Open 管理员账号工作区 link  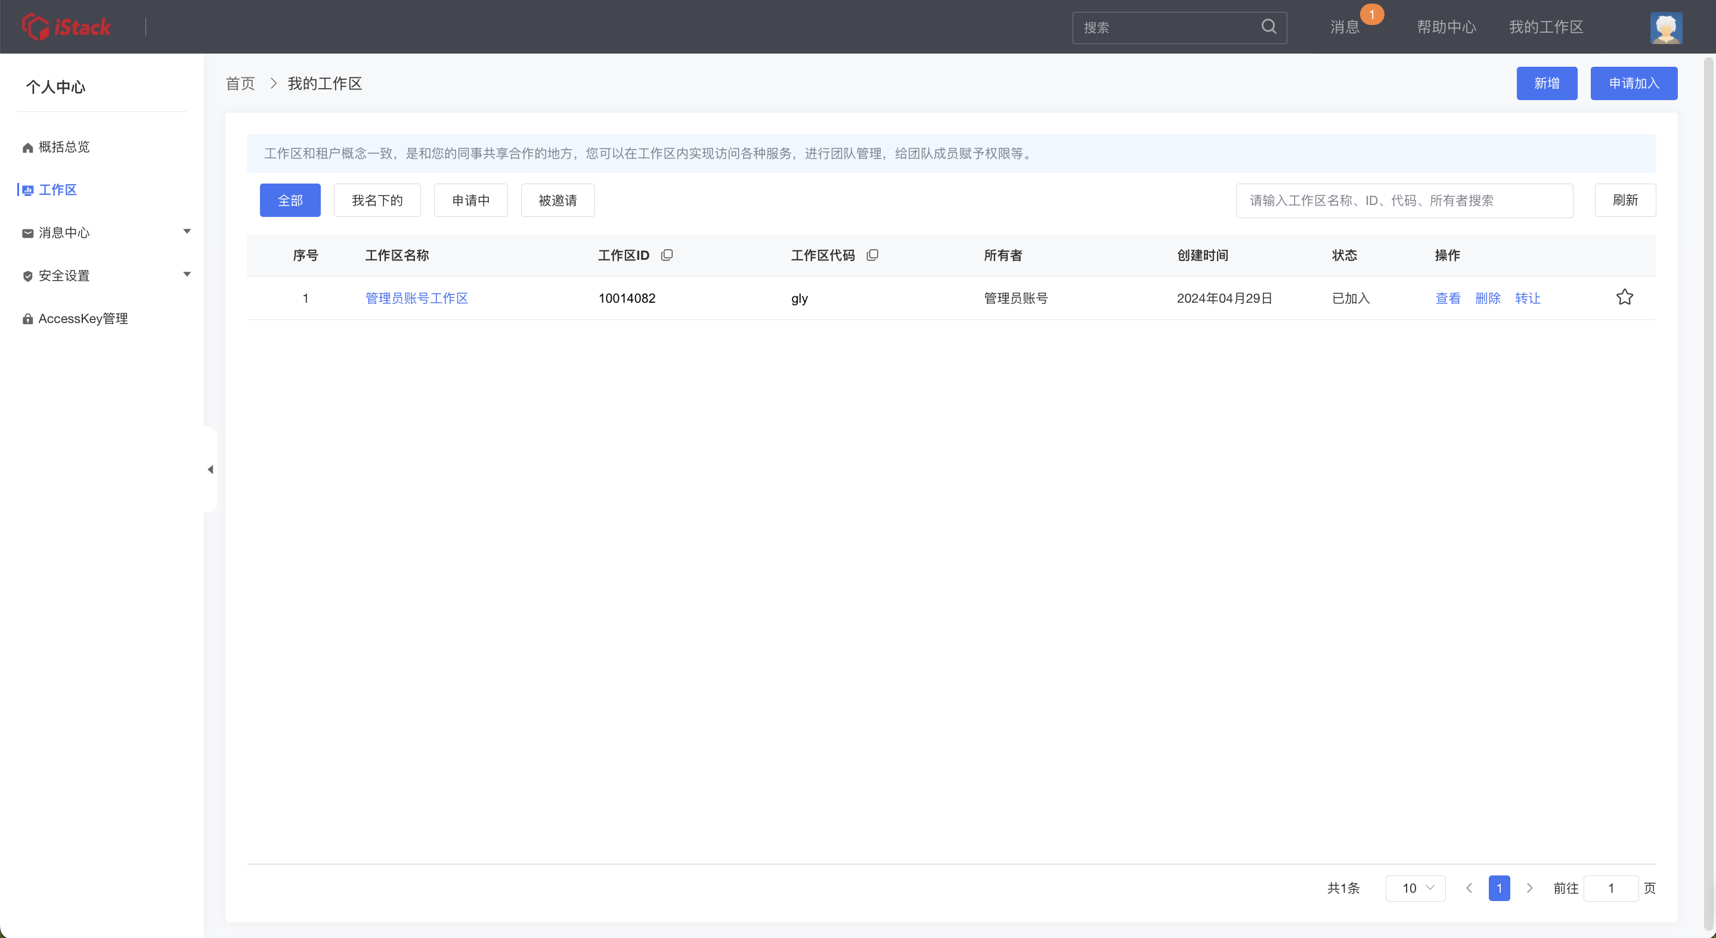coord(416,297)
